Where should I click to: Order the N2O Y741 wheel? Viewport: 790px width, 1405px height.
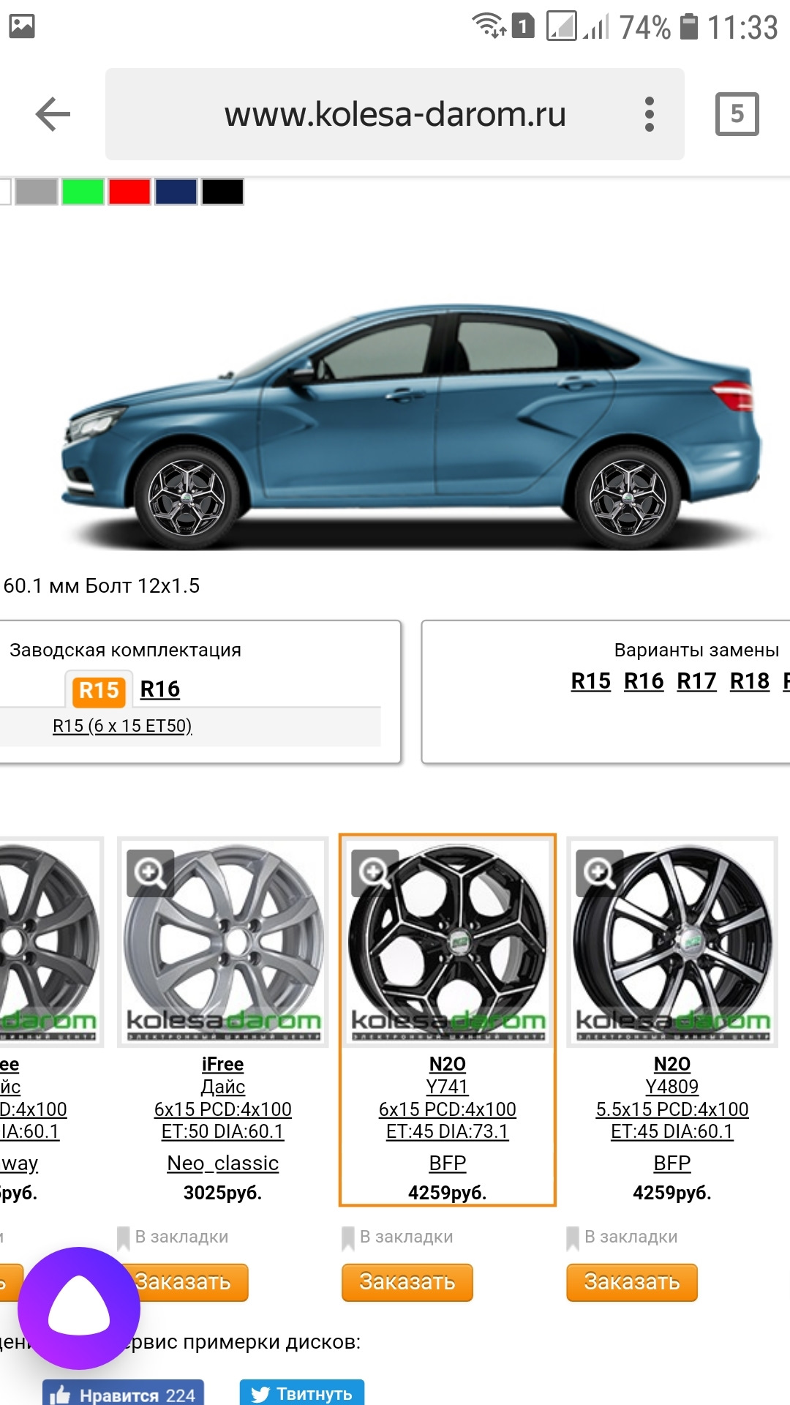407,1282
